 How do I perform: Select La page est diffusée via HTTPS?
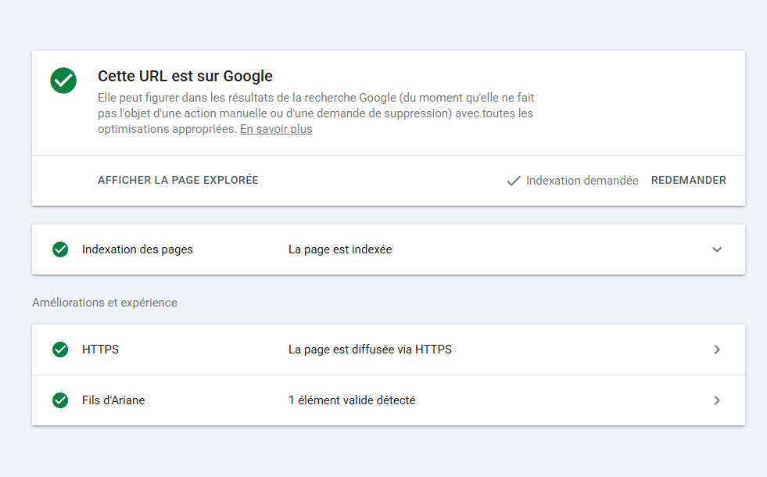371,350
